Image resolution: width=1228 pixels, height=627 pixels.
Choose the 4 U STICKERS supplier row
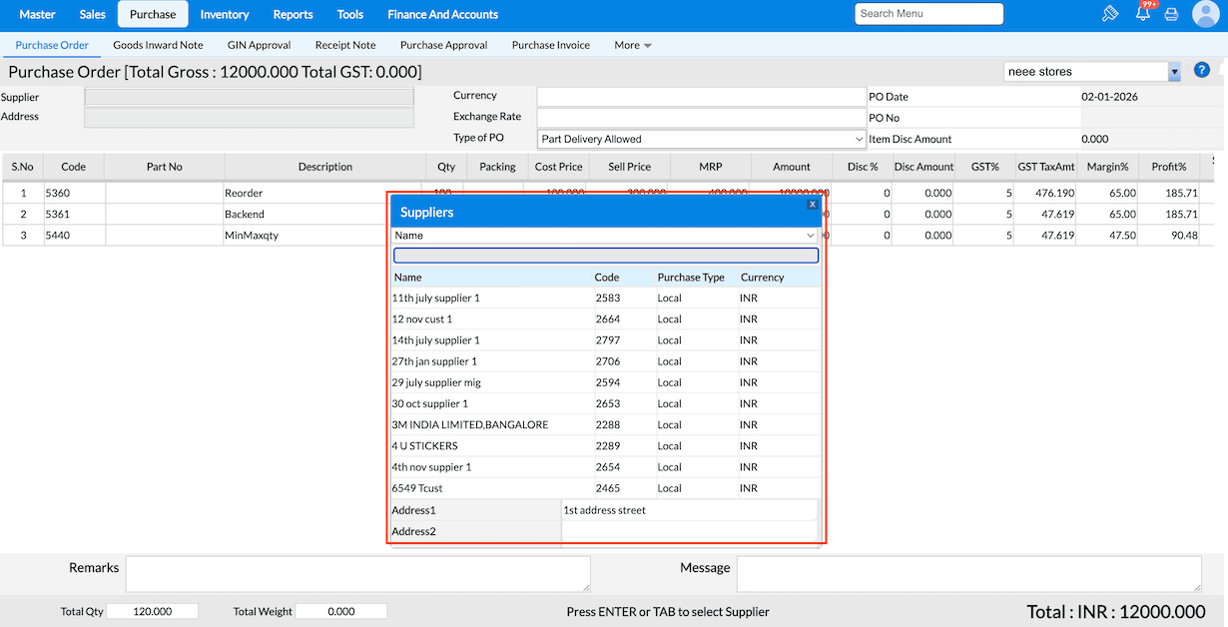pyautogui.click(x=425, y=446)
